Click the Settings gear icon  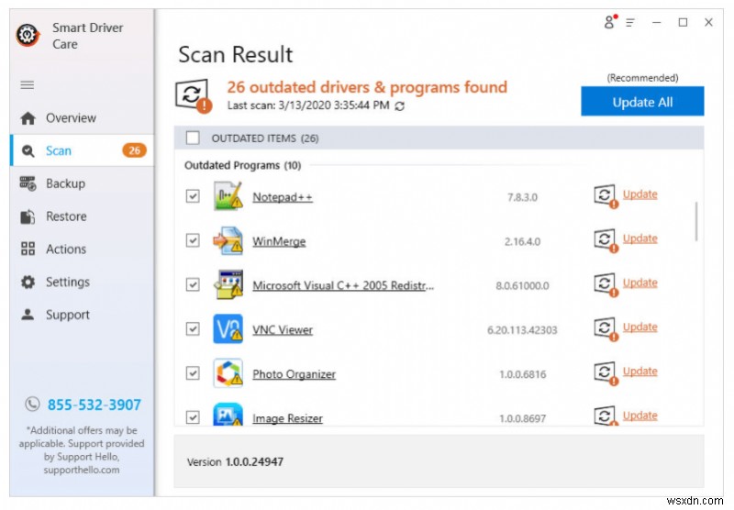28,282
